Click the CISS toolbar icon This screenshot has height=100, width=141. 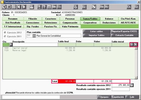[x=59, y=7]
